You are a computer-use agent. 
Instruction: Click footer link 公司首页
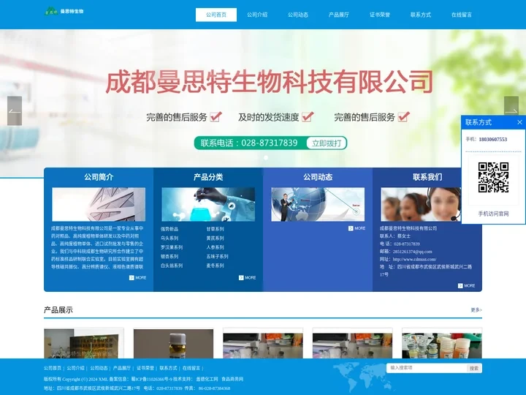53,368
